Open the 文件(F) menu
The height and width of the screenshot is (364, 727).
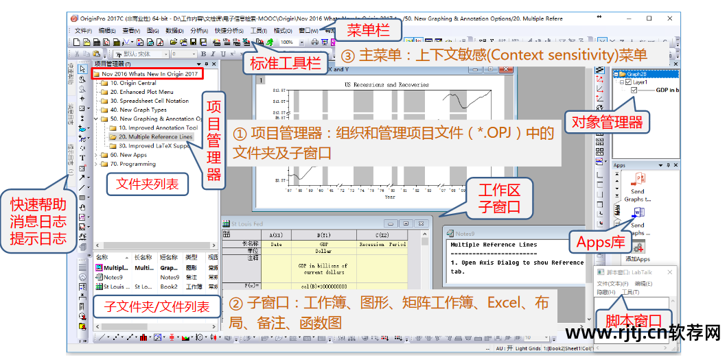[83, 31]
